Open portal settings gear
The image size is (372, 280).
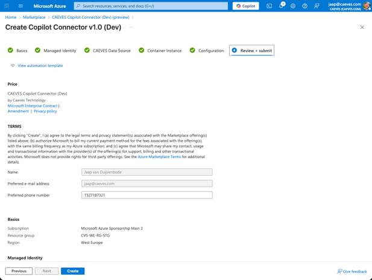click(293, 6)
